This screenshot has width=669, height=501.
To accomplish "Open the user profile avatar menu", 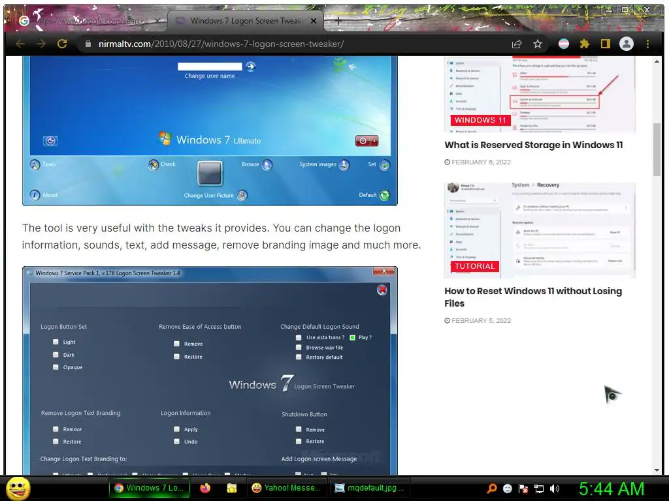I will click(x=627, y=44).
